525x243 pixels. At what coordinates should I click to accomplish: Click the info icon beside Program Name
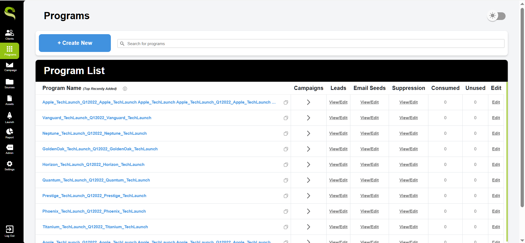click(x=125, y=89)
